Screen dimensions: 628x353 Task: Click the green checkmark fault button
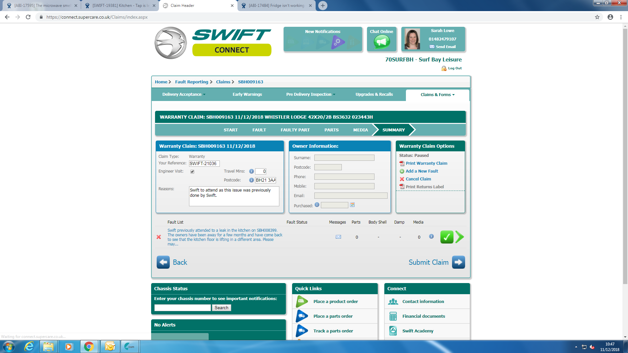[446, 237]
